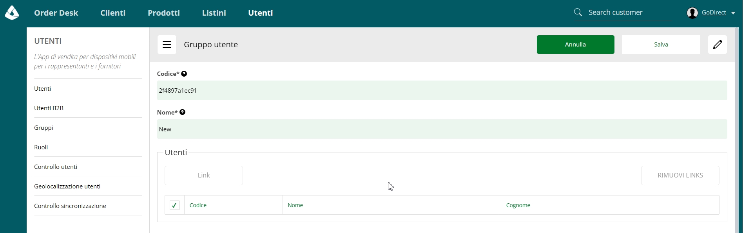The width and height of the screenshot is (743, 233).
Task: Click the search magnifier icon
Action: tap(578, 13)
